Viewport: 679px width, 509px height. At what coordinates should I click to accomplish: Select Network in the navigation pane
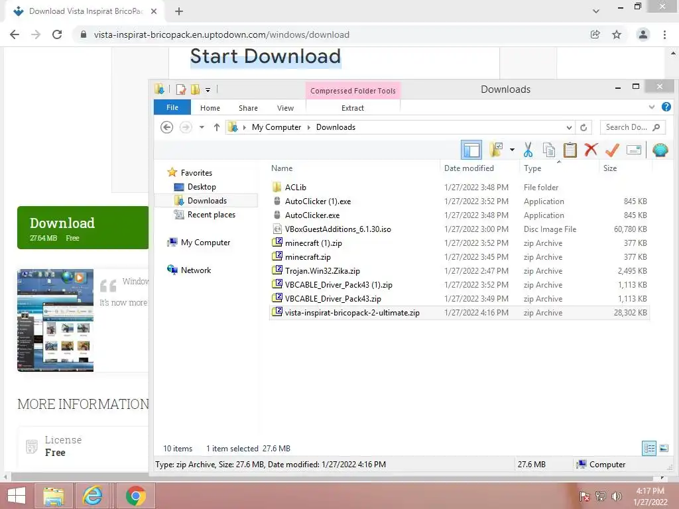point(196,270)
